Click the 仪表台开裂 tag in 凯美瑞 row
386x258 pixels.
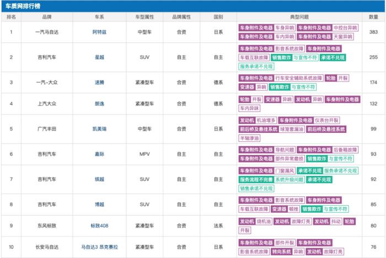point(326,120)
